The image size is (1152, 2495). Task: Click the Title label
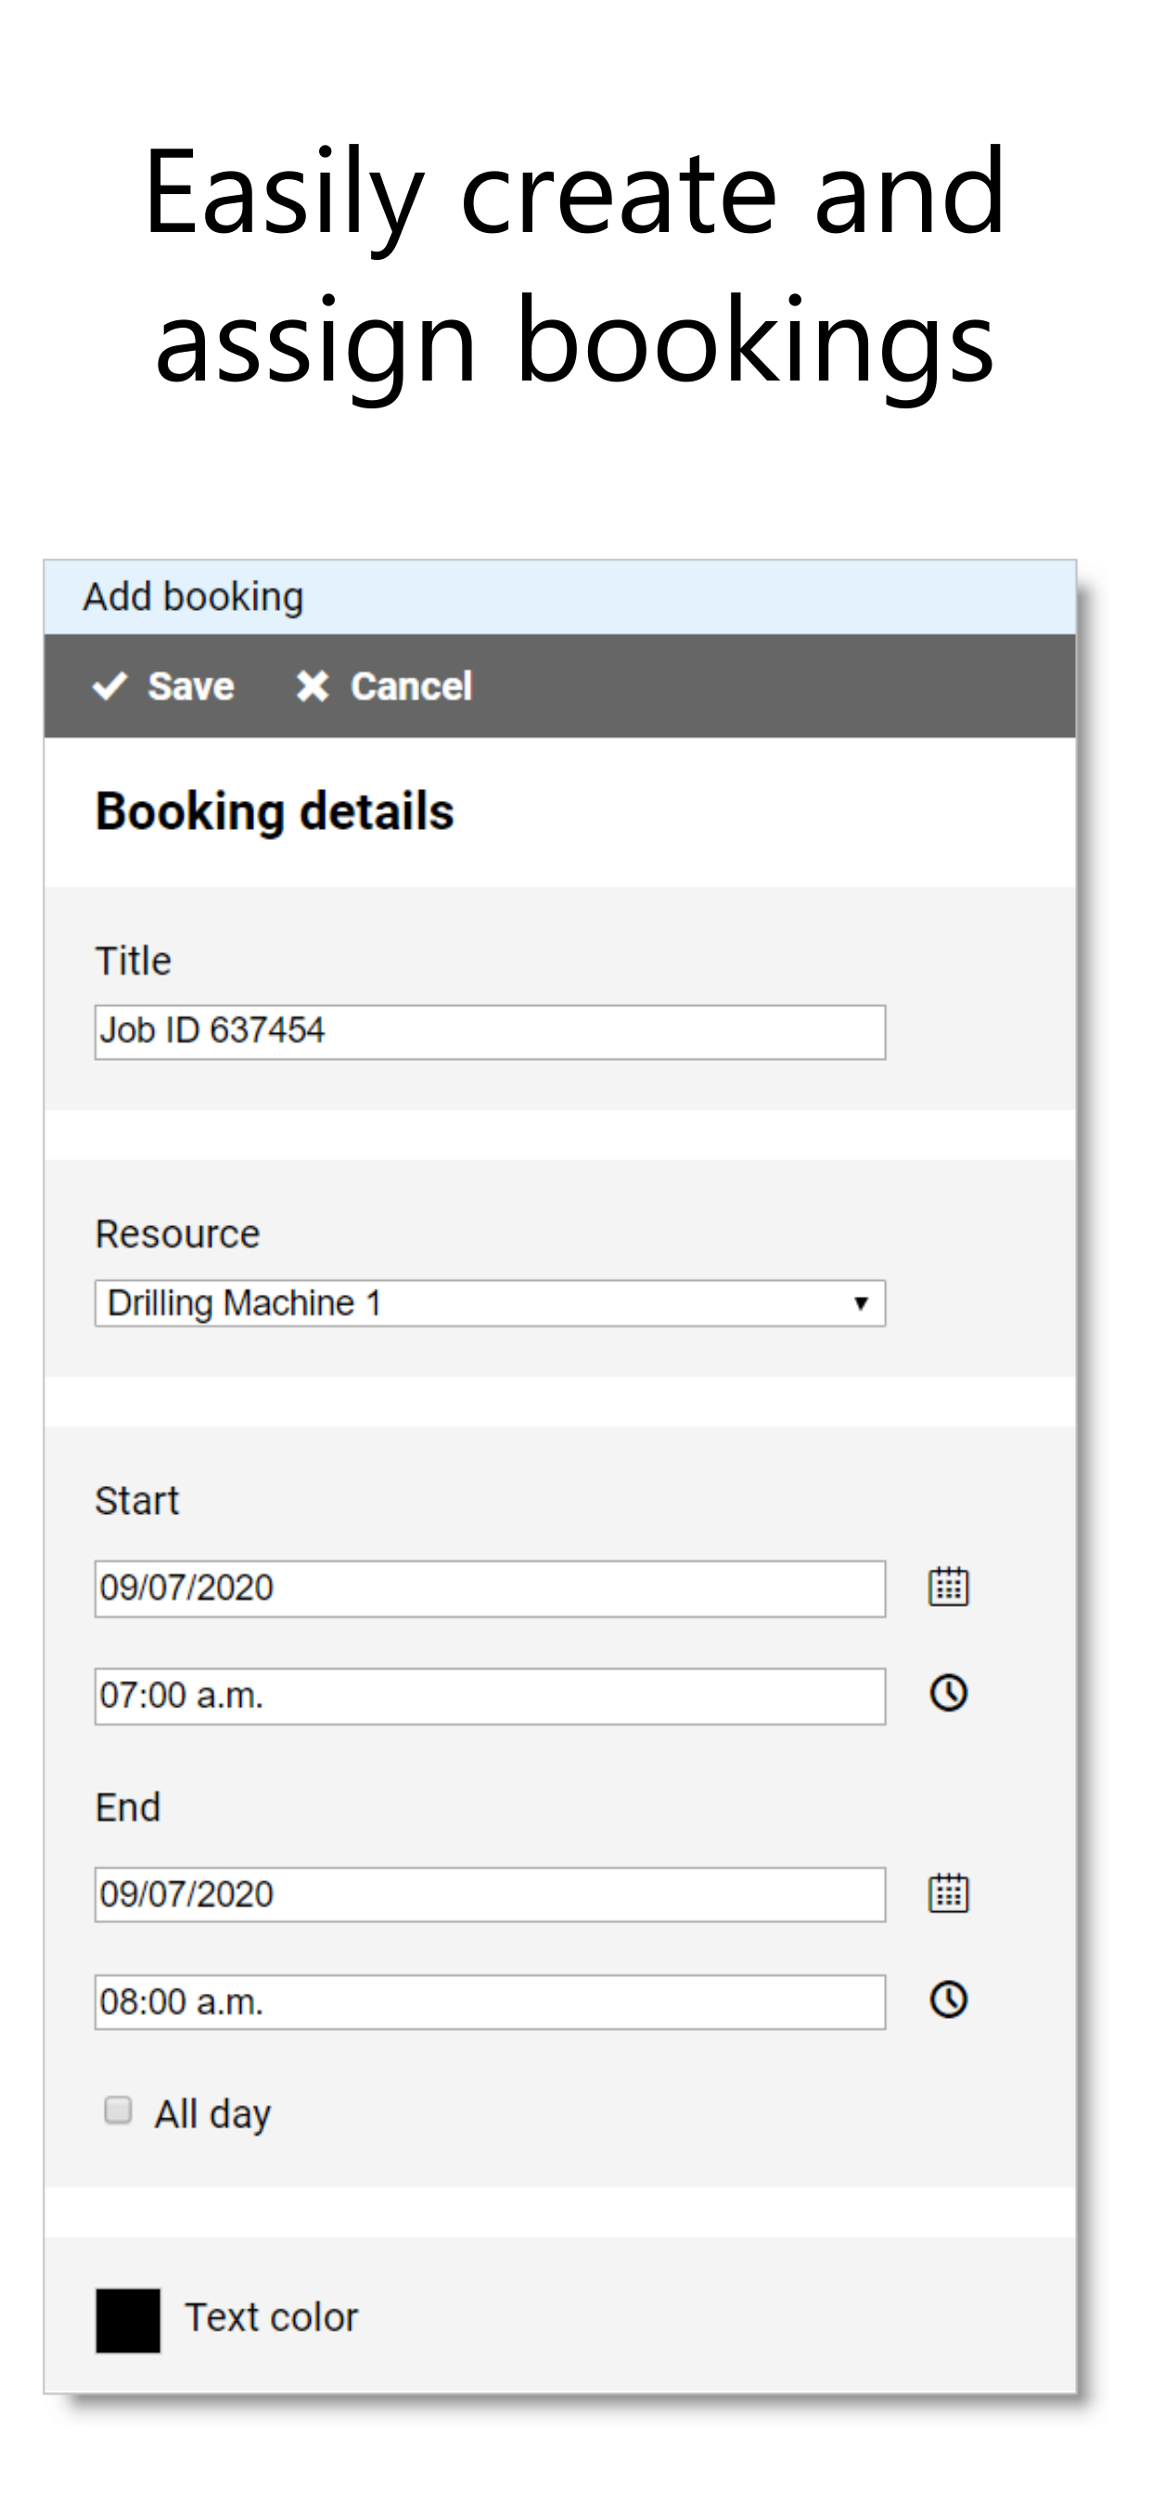pyautogui.click(x=134, y=961)
